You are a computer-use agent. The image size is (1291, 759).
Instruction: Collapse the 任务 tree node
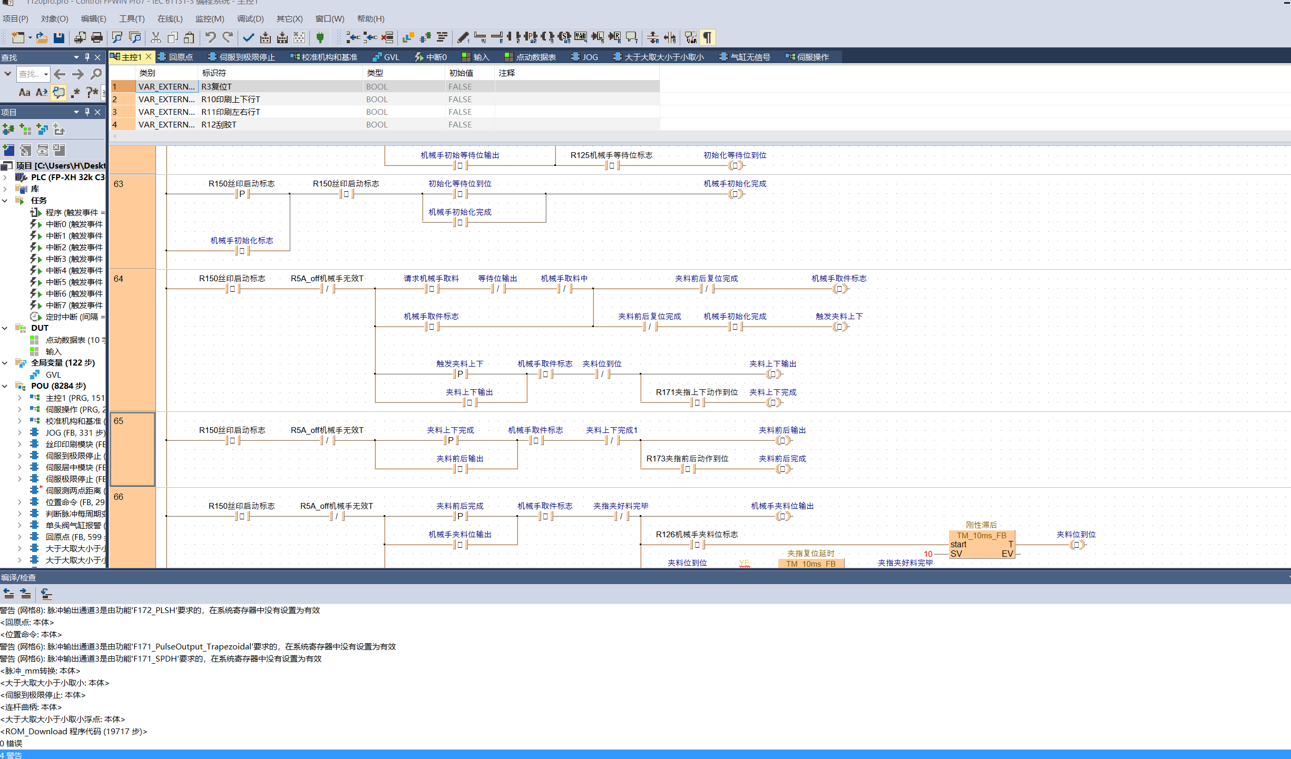[x=5, y=201]
